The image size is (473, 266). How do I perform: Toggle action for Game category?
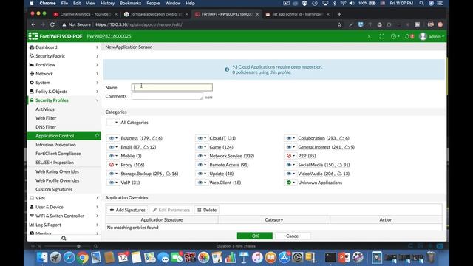coord(202,147)
